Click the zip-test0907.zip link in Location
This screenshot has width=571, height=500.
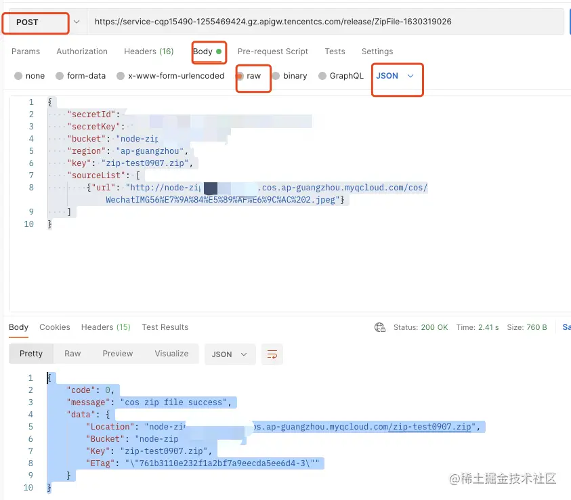(429, 427)
